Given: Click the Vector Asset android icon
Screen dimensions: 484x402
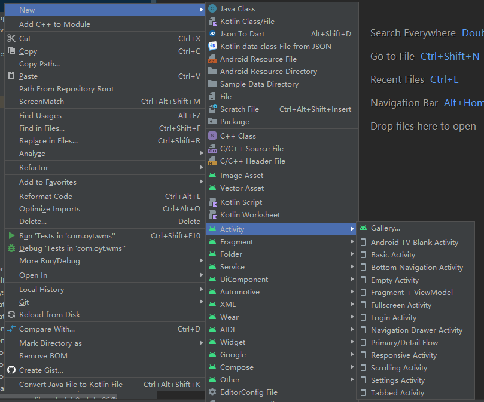Looking at the screenshot, I should click(212, 188).
